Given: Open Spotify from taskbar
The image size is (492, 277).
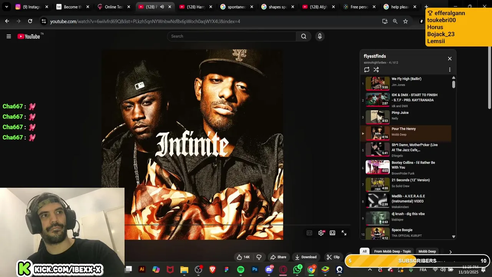Looking at the screenshot, I should click(241, 270).
